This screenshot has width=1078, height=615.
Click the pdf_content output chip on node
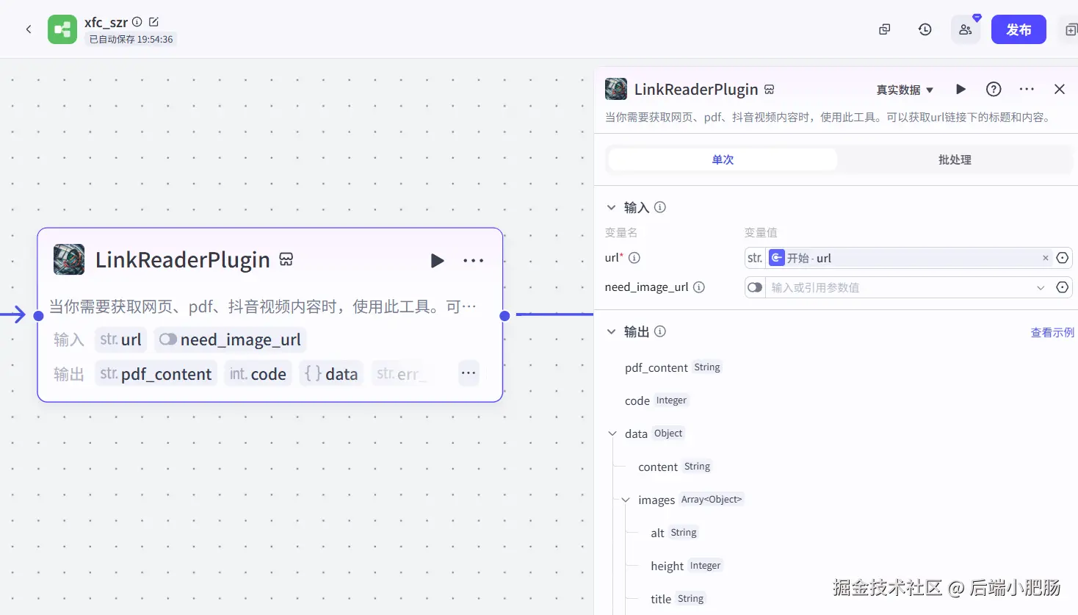tap(156, 374)
